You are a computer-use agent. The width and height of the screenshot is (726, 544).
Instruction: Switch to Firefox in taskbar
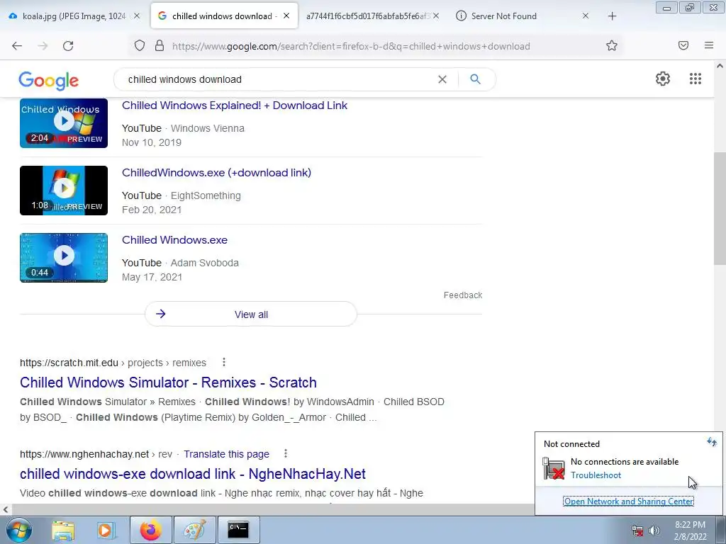click(x=151, y=530)
